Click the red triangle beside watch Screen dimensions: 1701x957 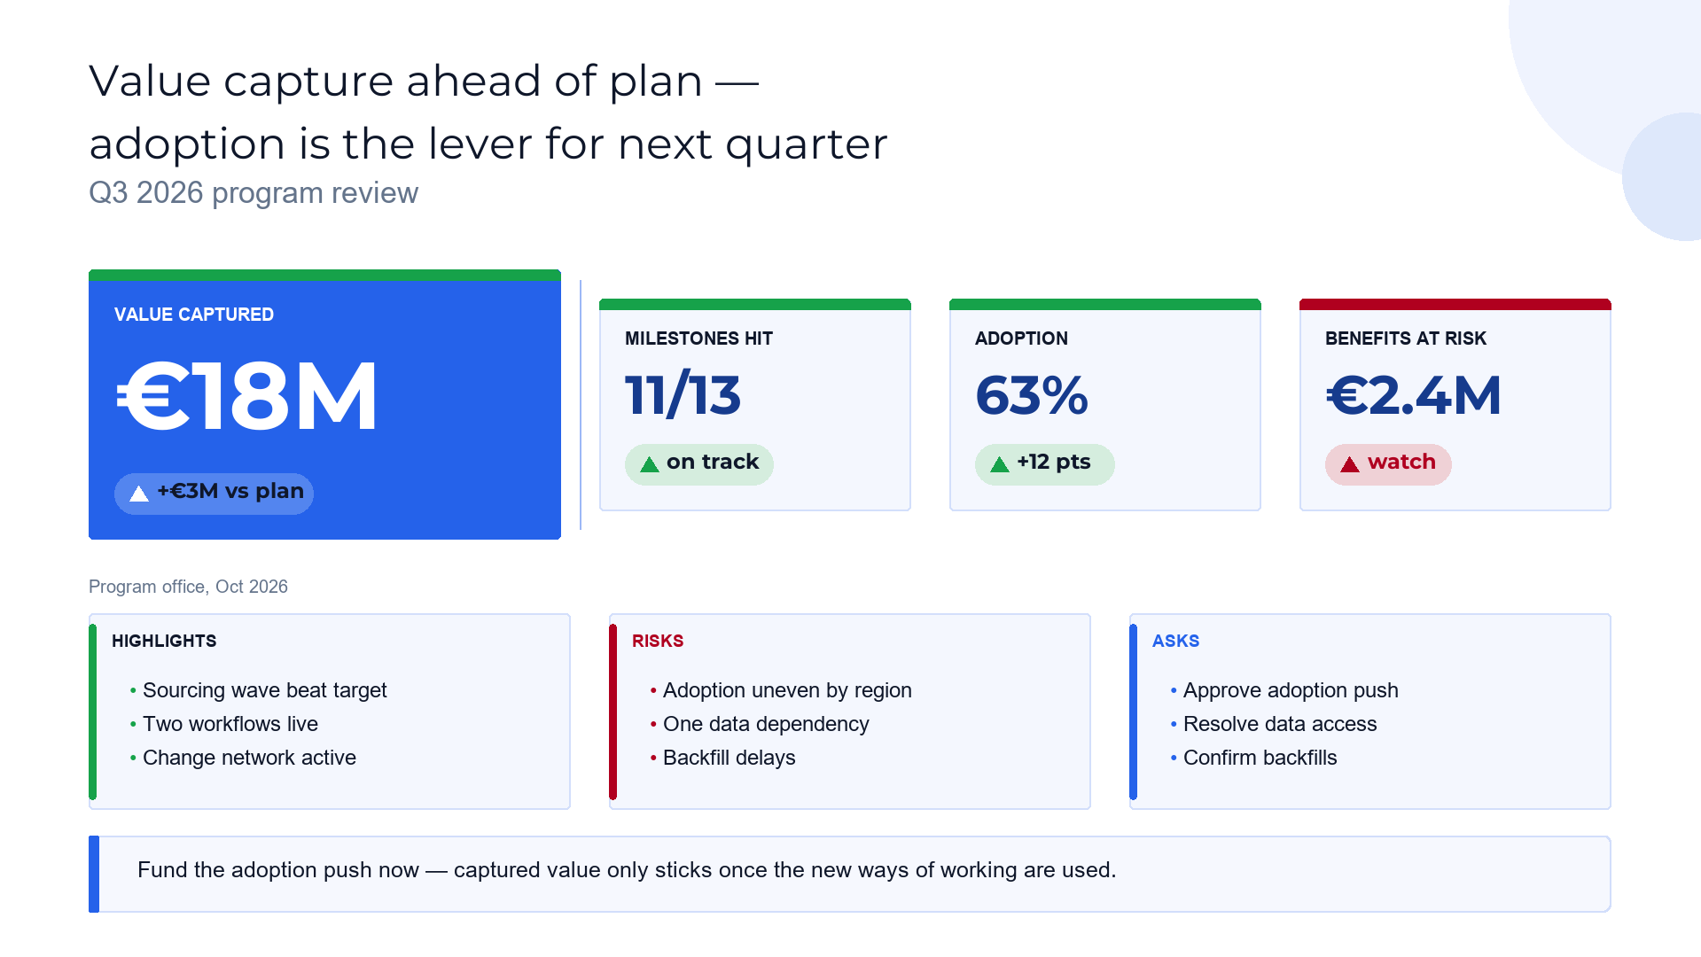point(1350,464)
